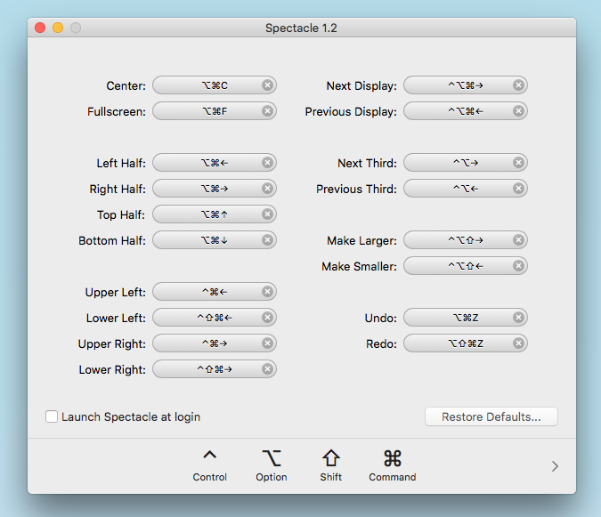Edit the Make Smaller shortcut recorder field
The height and width of the screenshot is (517, 601).
coord(466,266)
